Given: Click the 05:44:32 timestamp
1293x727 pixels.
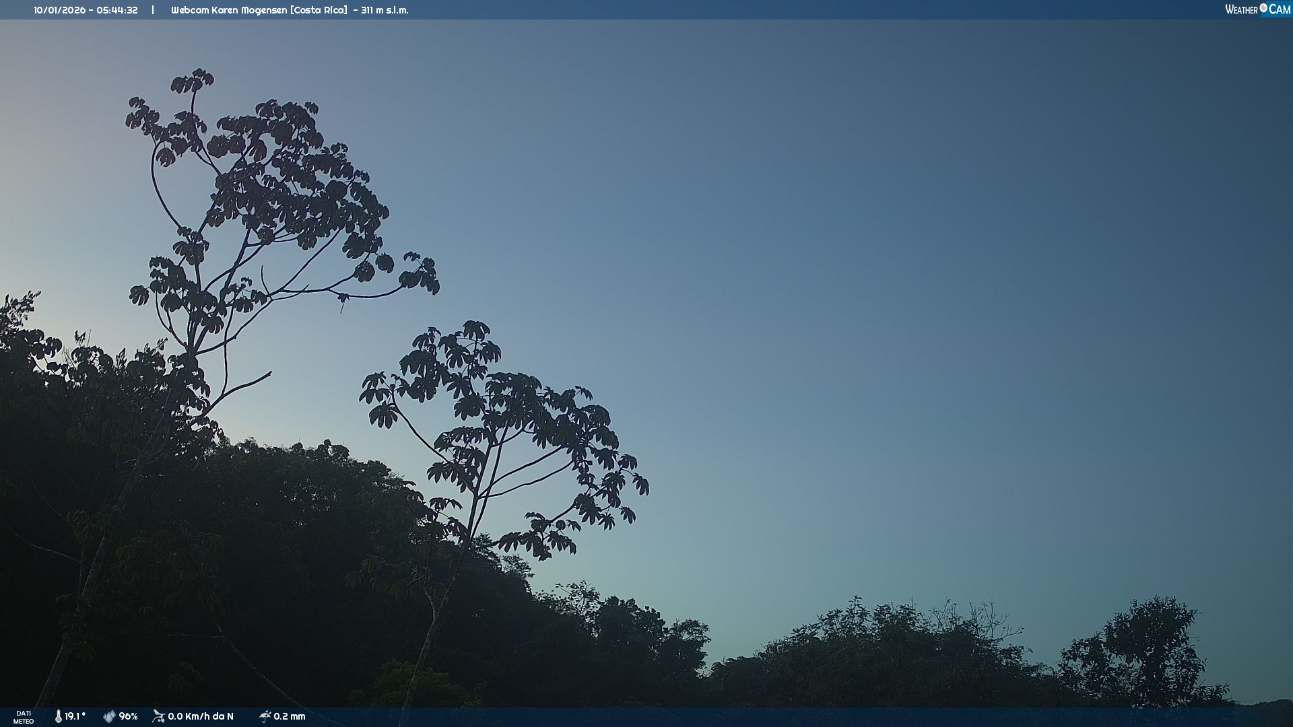Looking at the screenshot, I should pos(117,10).
